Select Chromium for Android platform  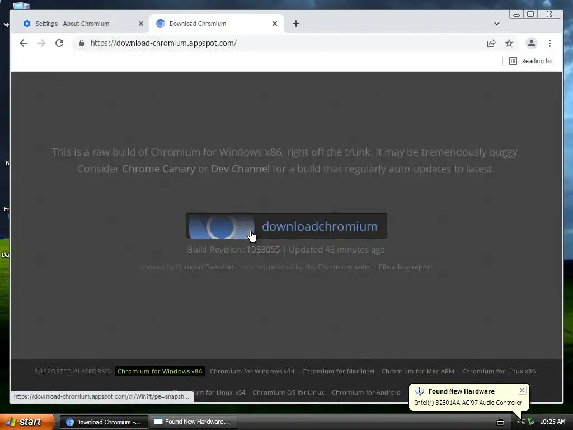(x=366, y=392)
